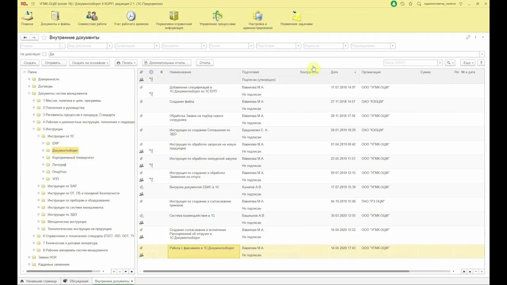Select the Инструкции по SAP folder
Viewport: 507px width, 285px height.
[x=62, y=186]
